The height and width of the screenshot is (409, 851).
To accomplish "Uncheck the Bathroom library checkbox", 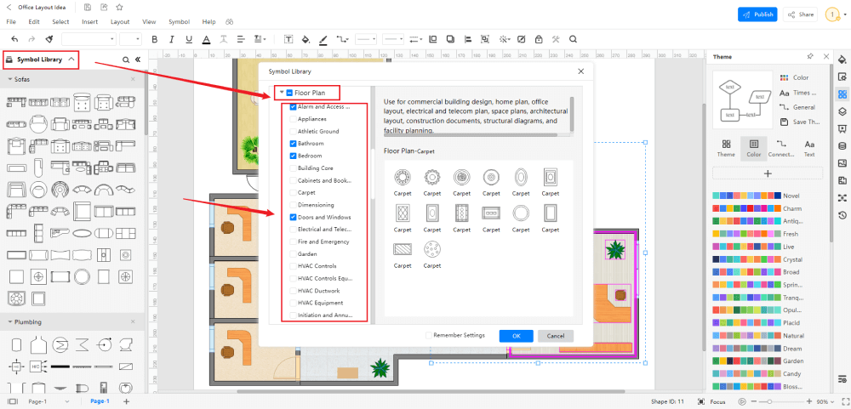I will (294, 144).
